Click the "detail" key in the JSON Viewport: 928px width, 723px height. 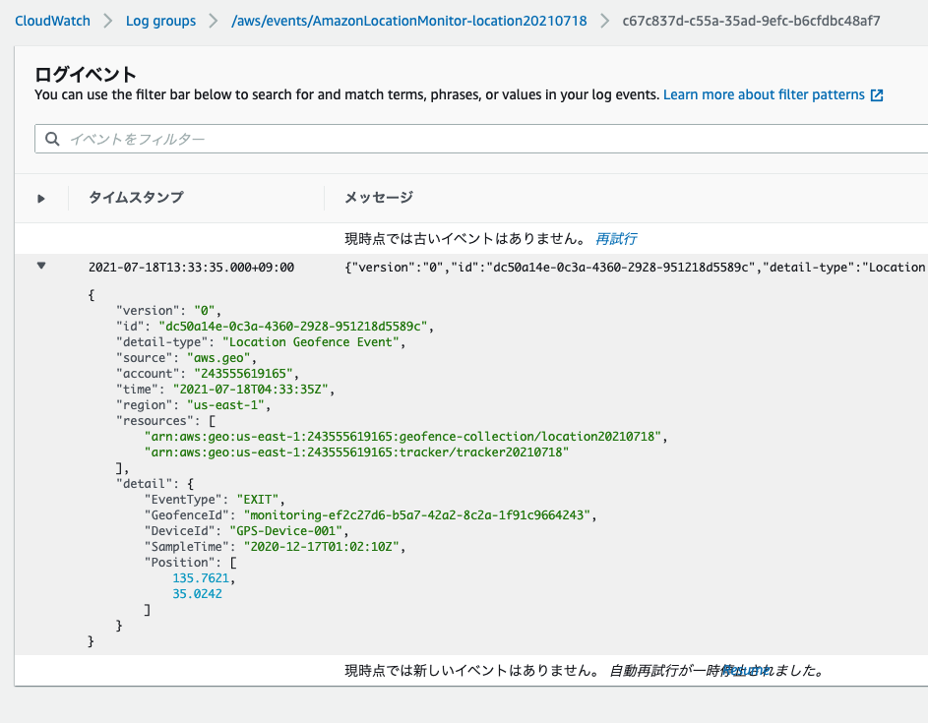144,484
